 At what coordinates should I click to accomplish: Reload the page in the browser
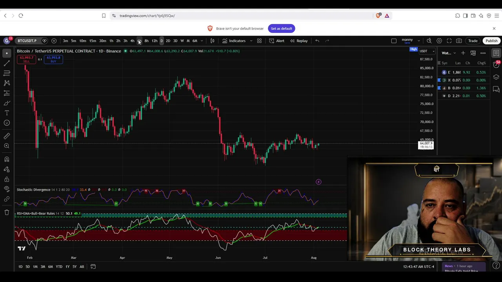tap(21, 16)
